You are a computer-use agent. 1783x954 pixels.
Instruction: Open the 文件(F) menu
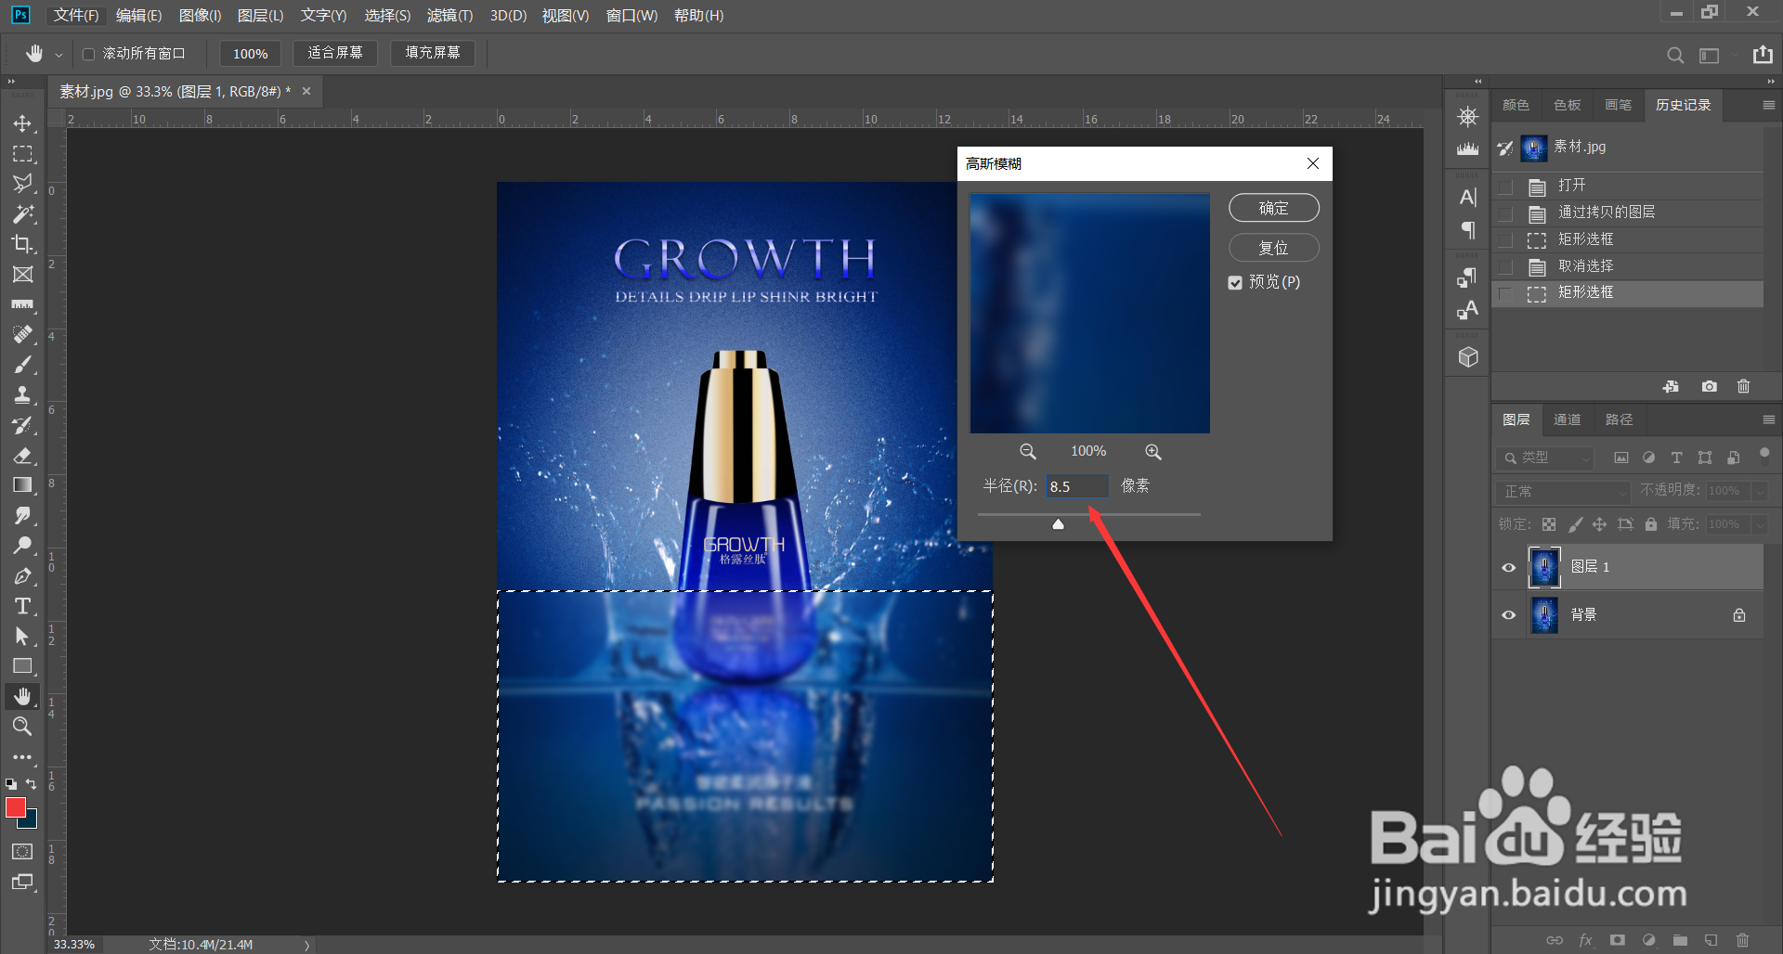(75, 16)
